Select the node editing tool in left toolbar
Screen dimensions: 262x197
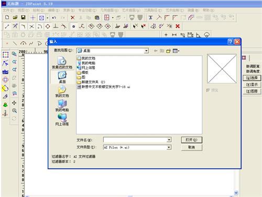(5, 63)
